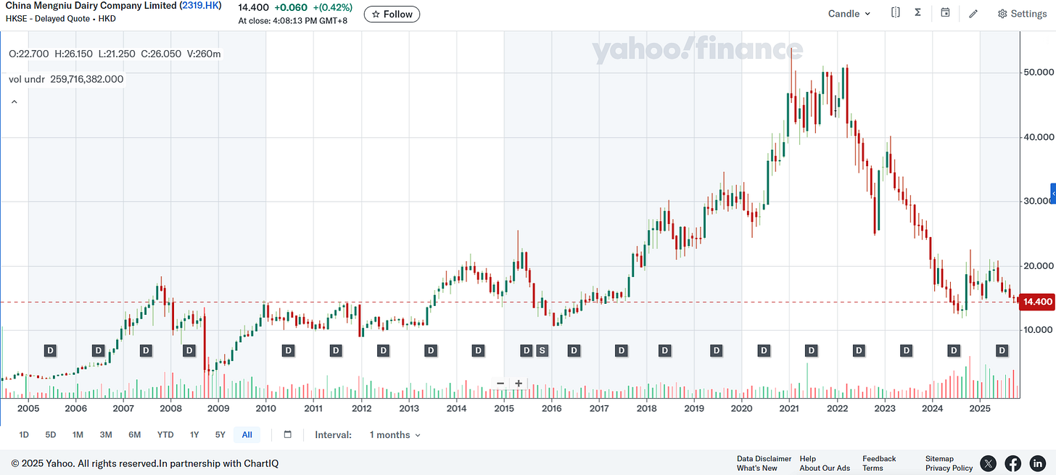Click the dividend D marker in 2021
This screenshot has height=475, width=1056.
point(811,351)
